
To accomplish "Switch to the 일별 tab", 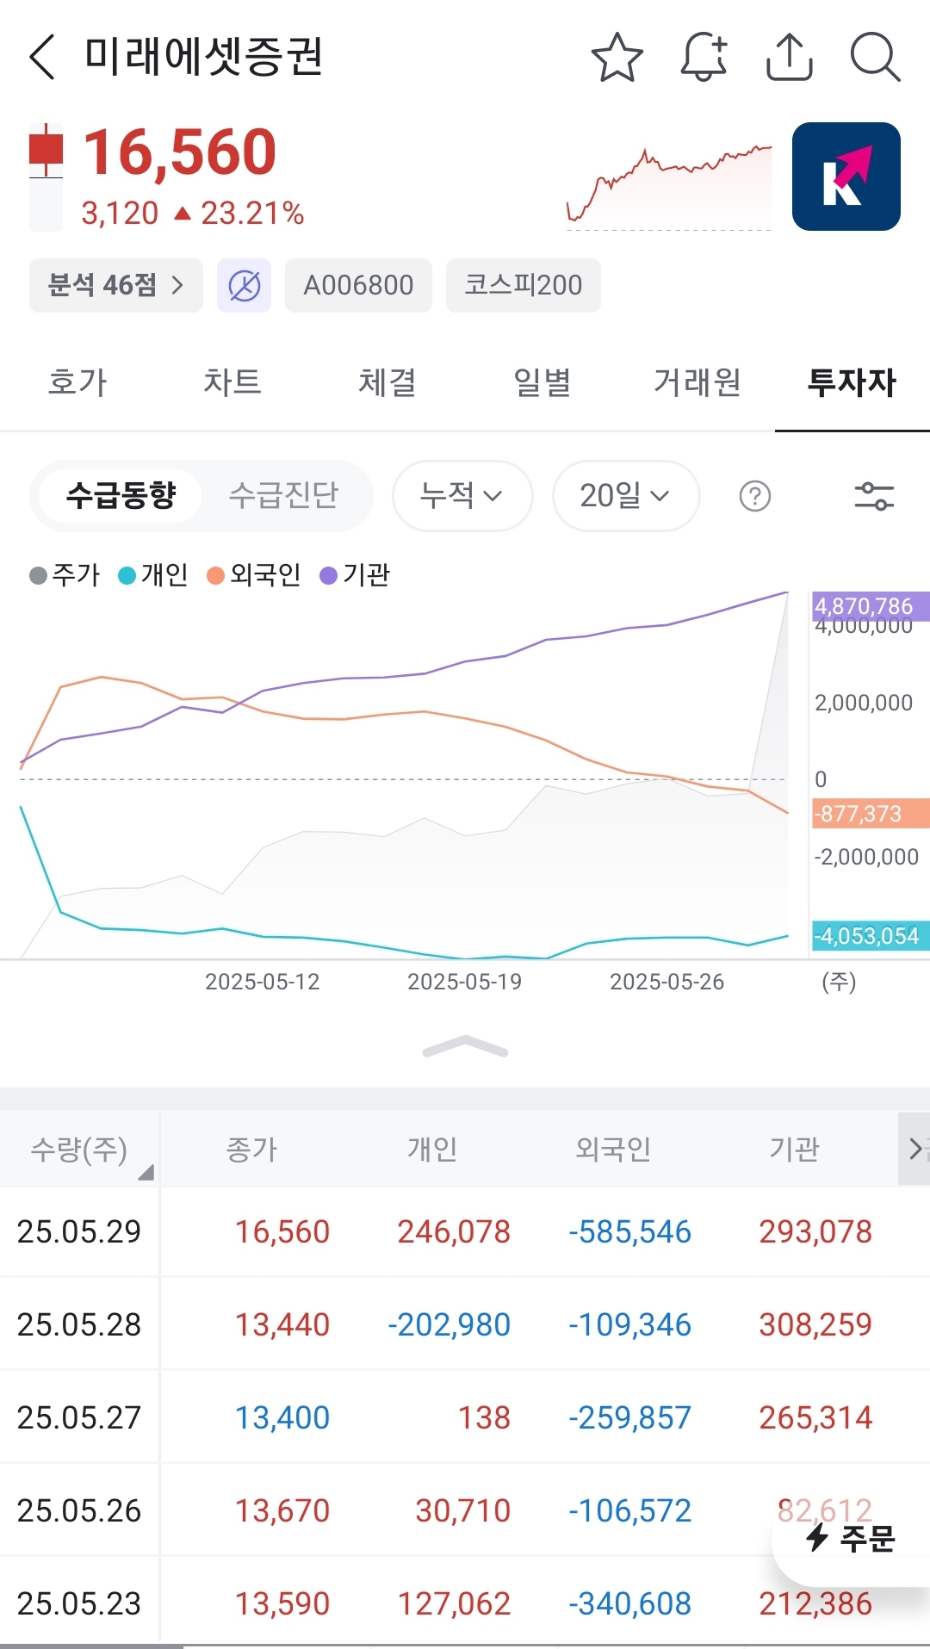I will [542, 382].
